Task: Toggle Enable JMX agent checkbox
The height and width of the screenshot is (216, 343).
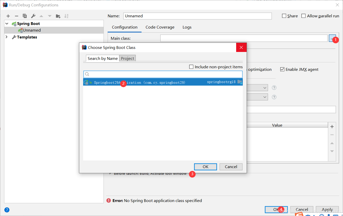Action: [282, 69]
